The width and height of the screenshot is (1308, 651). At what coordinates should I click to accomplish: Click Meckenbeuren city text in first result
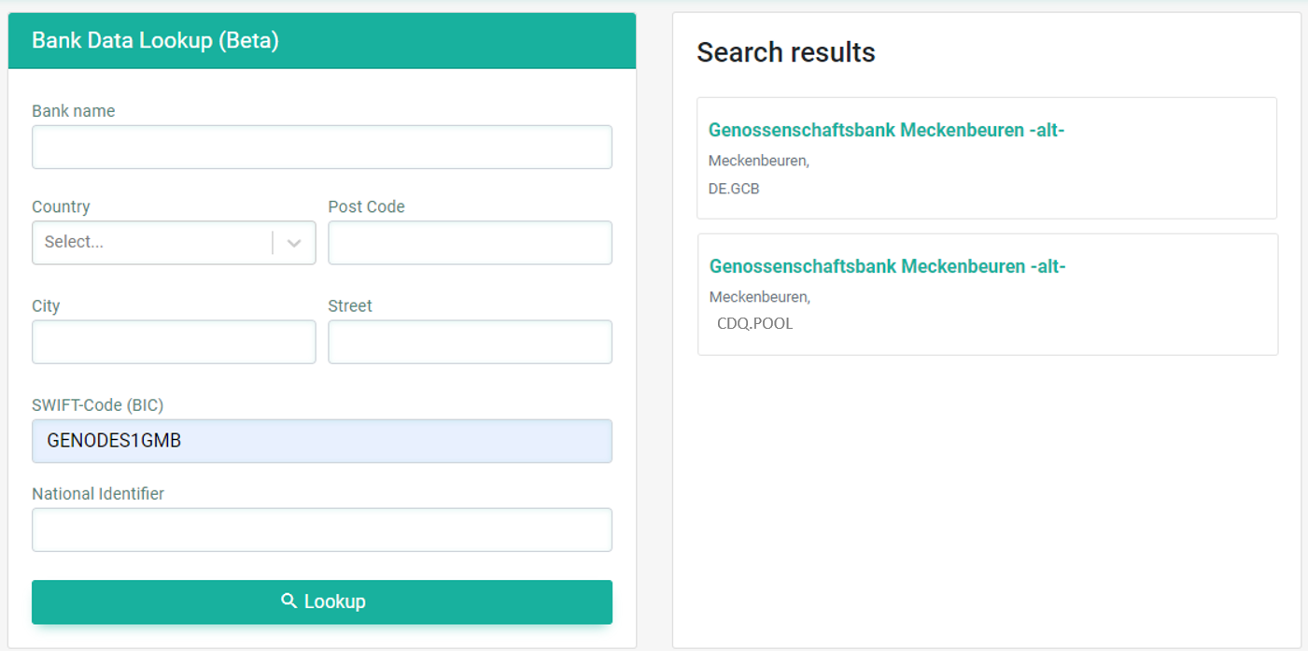click(758, 161)
